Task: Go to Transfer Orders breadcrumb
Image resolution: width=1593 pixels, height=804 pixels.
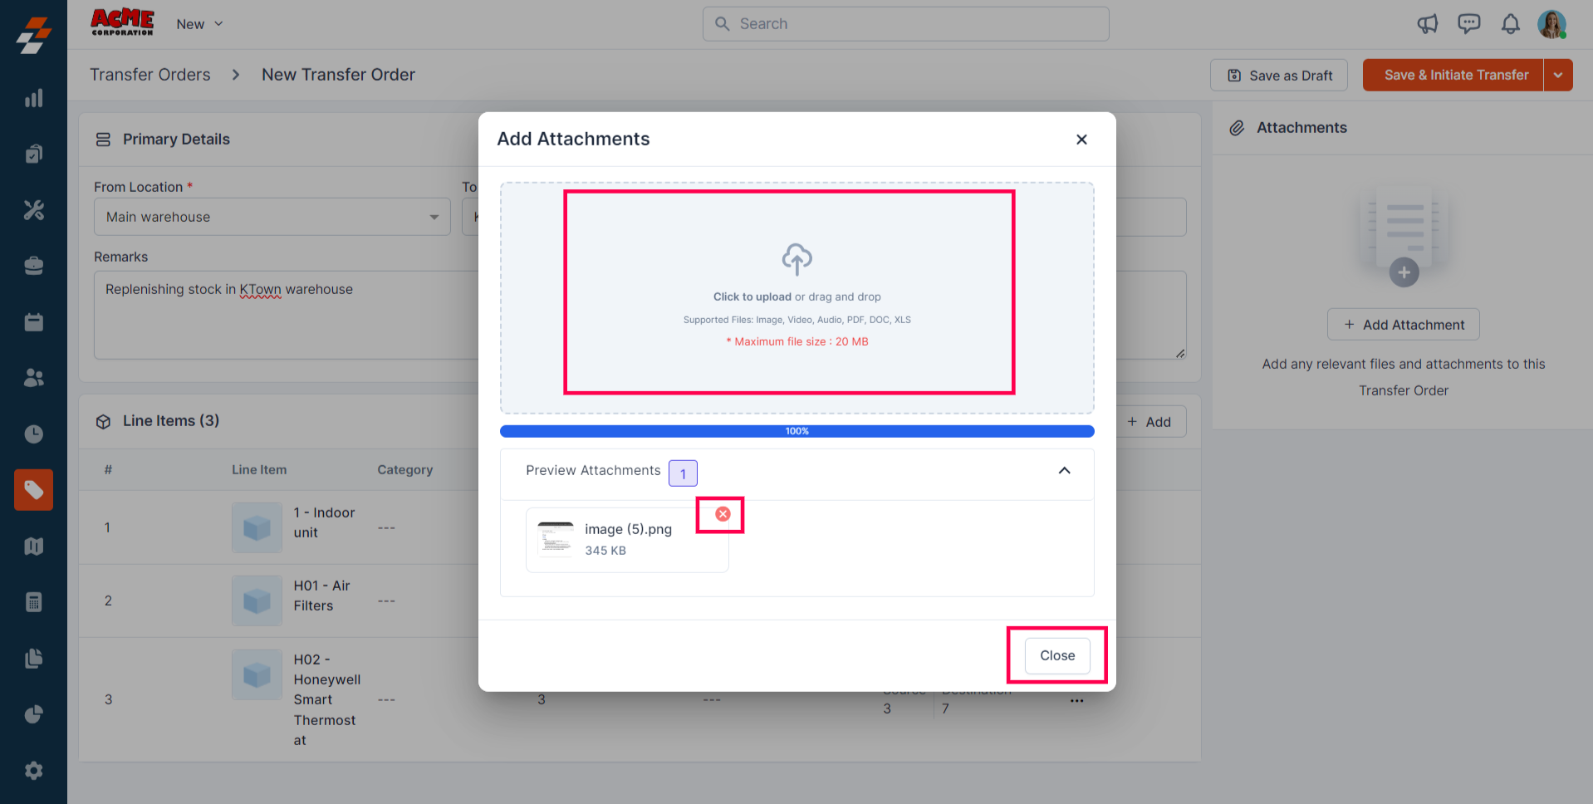Action: pyautogui.click(x=150, y=75)
